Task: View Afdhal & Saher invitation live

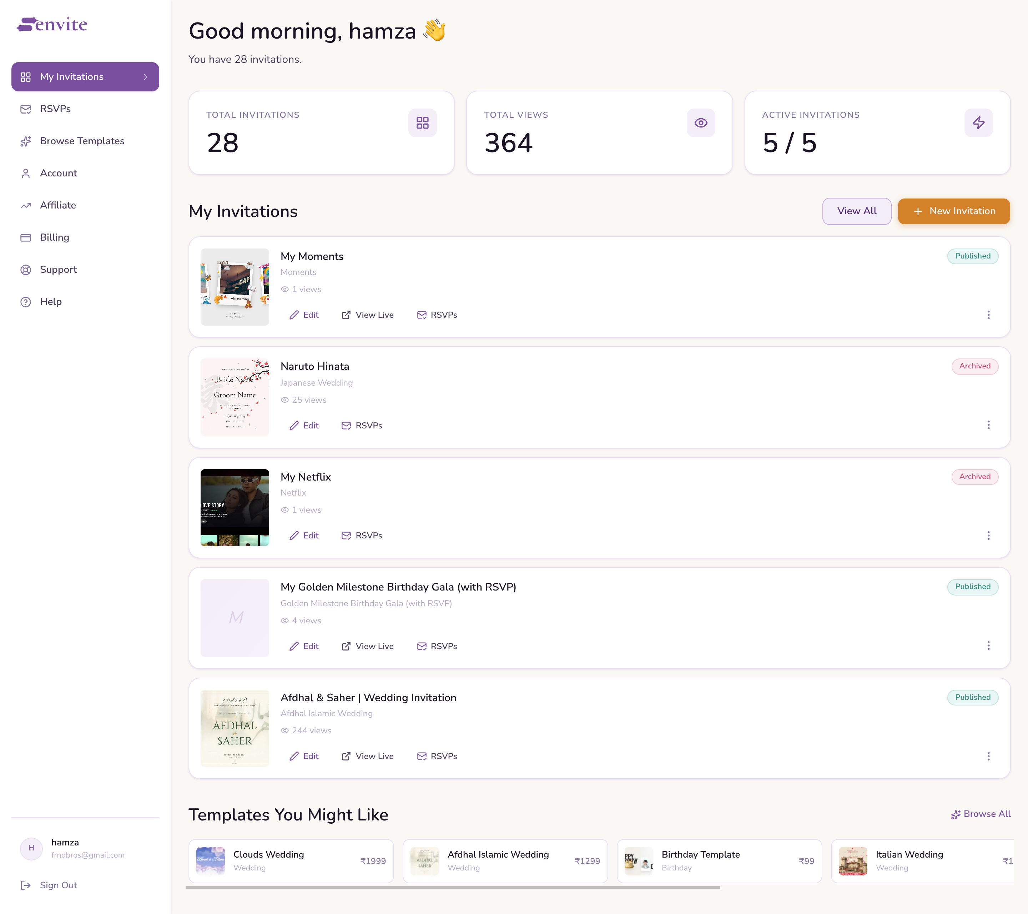Action: click(368, 757)
